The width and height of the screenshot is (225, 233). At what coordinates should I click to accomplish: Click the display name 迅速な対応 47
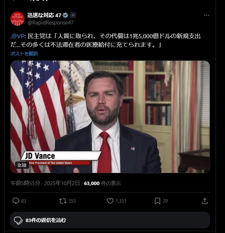44,15
